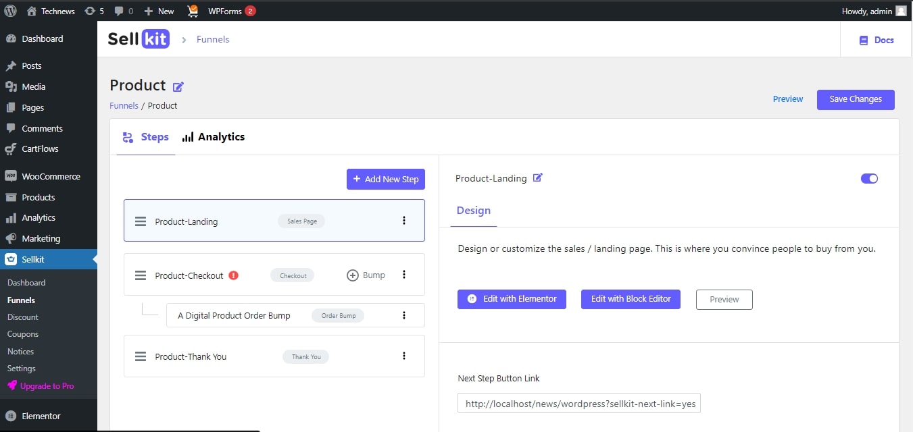Screen dimensions: 913x432
Task: Click the Sellkit logo
Action: pos(139,39)
